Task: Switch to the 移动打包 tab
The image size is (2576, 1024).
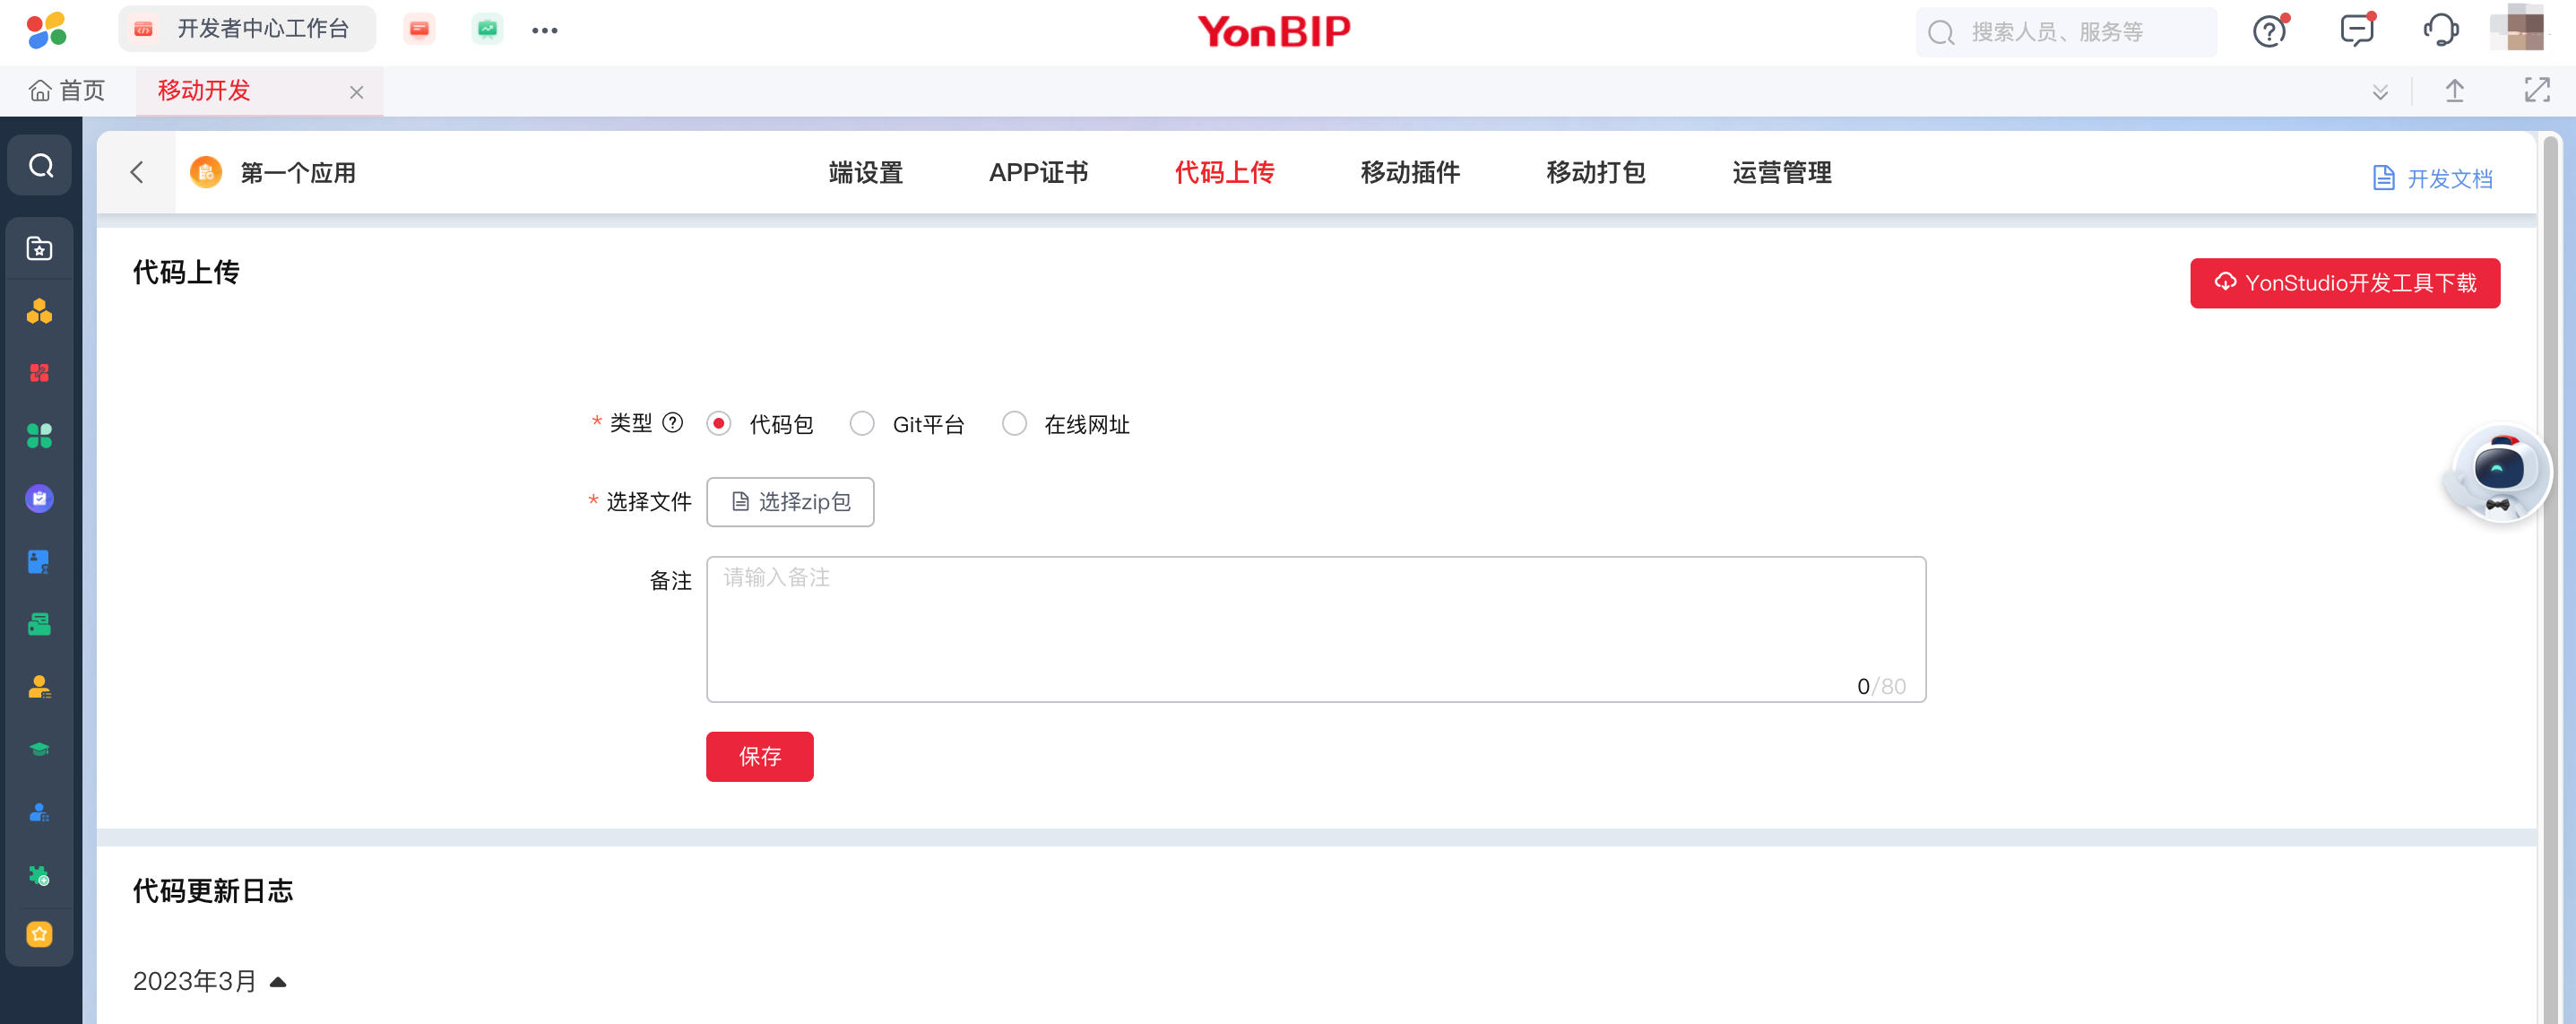Action: point(1595,173)
